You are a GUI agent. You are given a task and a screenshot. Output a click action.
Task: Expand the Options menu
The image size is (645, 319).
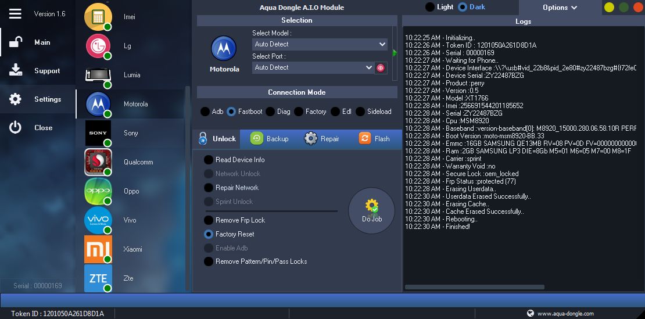point(560,8)
